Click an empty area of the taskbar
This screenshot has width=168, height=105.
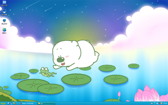point(96,103)
